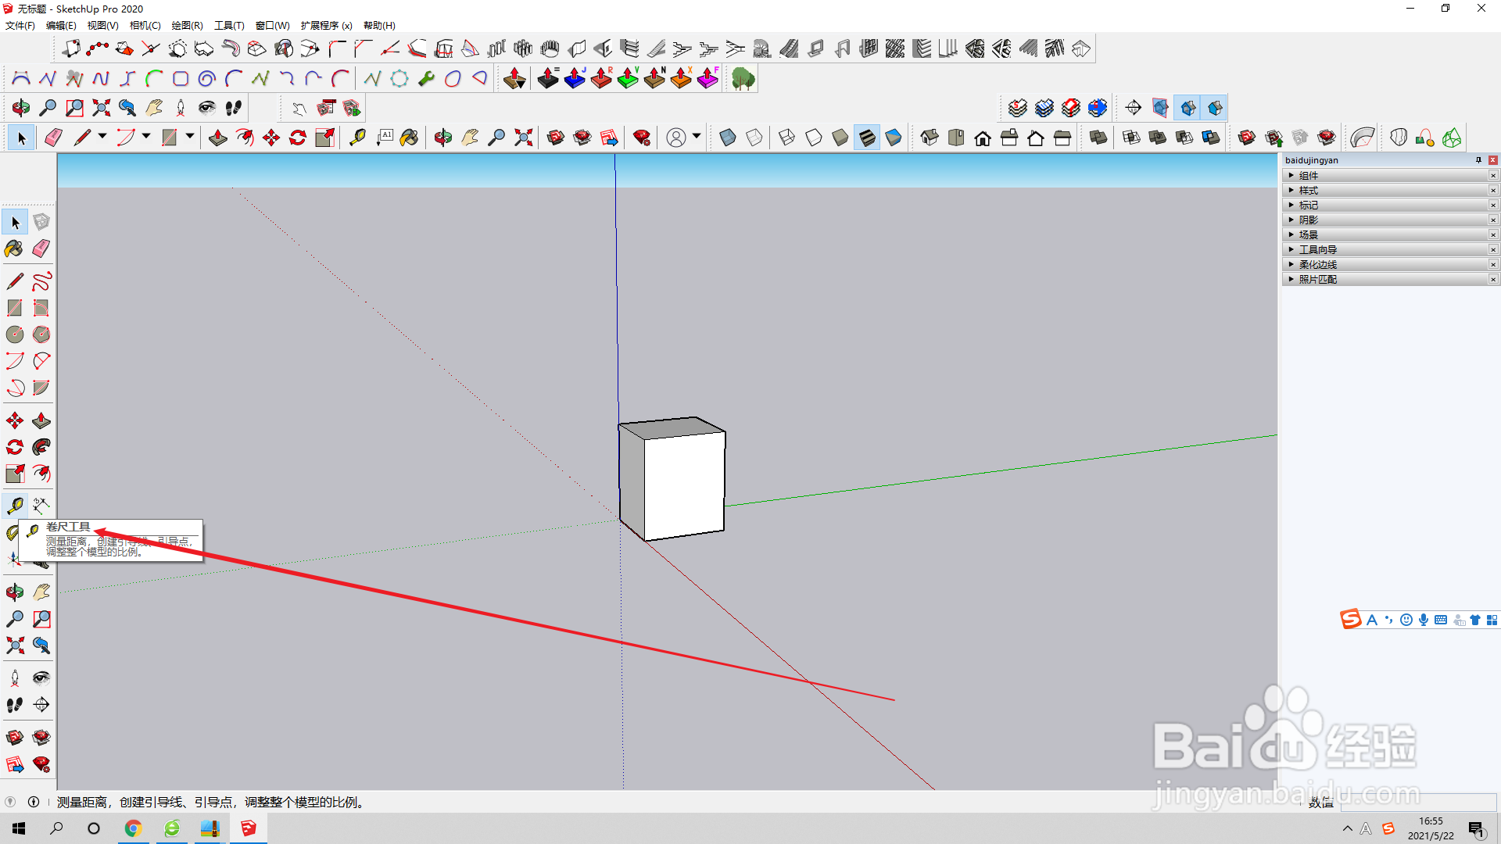Select the Circle tool in left toolbar

tap(15, 334)
